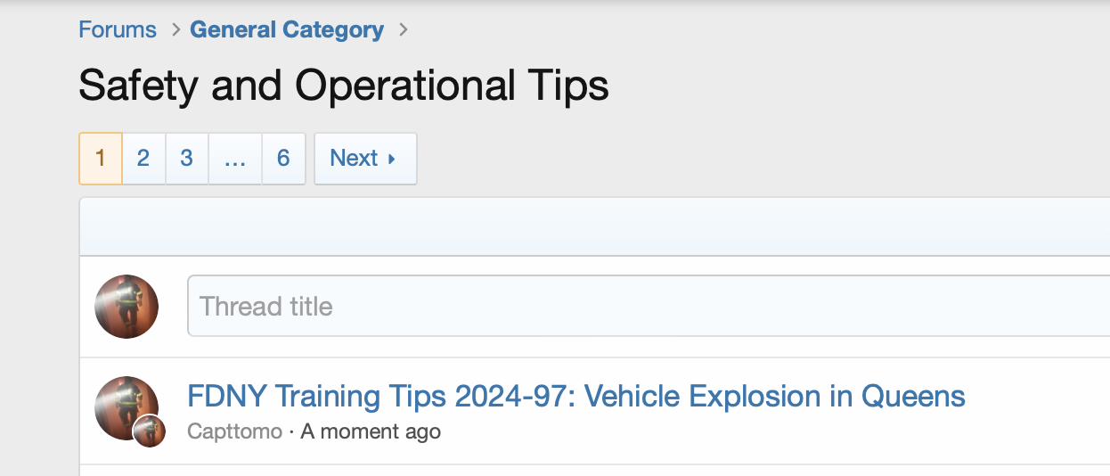Viewport: 1110px width, 476px height.
Task: Click your avatar beside Thread title field
Action: click(x=127, y=307)
